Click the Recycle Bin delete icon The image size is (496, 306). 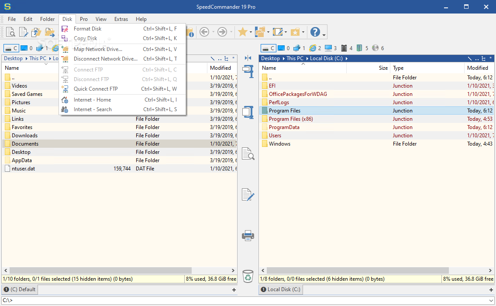point(248,276)
